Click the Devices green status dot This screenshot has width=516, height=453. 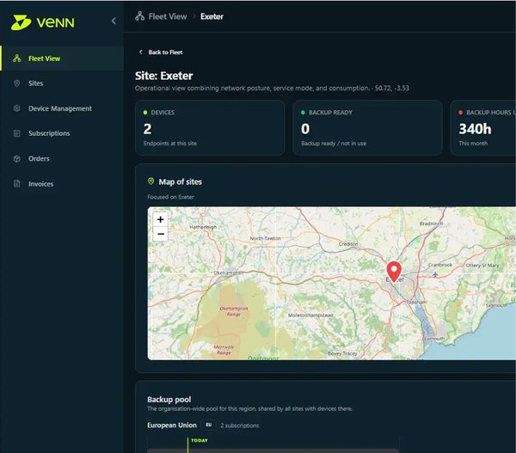[145, 113]
